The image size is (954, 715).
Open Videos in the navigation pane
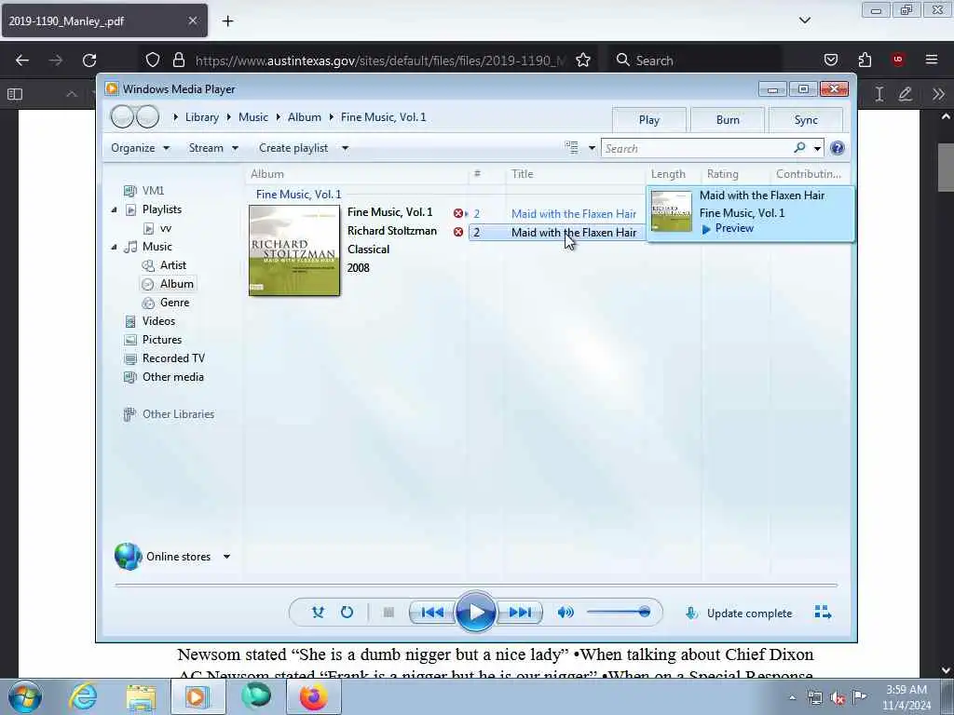[x=158, y=321]
